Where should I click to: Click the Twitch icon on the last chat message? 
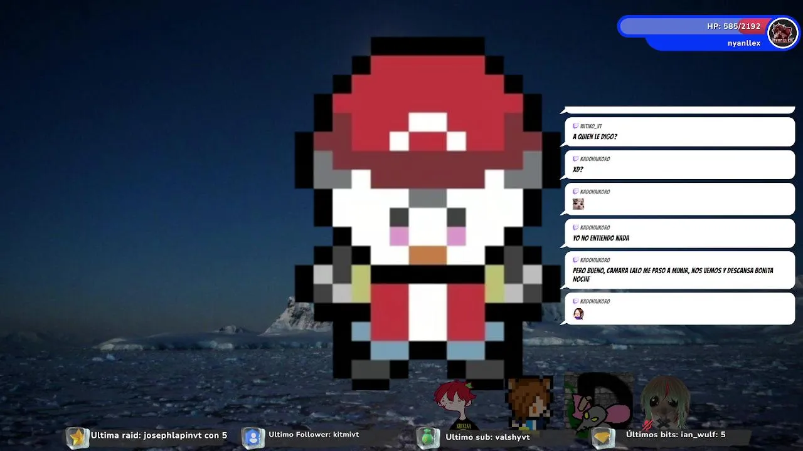(575, 301)
